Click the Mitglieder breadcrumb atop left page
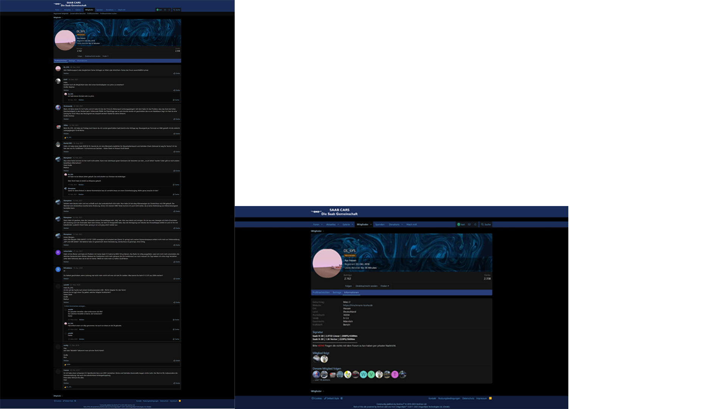 57,17
